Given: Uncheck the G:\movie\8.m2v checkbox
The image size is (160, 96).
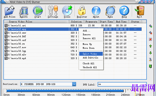Looking at the screenshot, I should [x=6, y=55].
